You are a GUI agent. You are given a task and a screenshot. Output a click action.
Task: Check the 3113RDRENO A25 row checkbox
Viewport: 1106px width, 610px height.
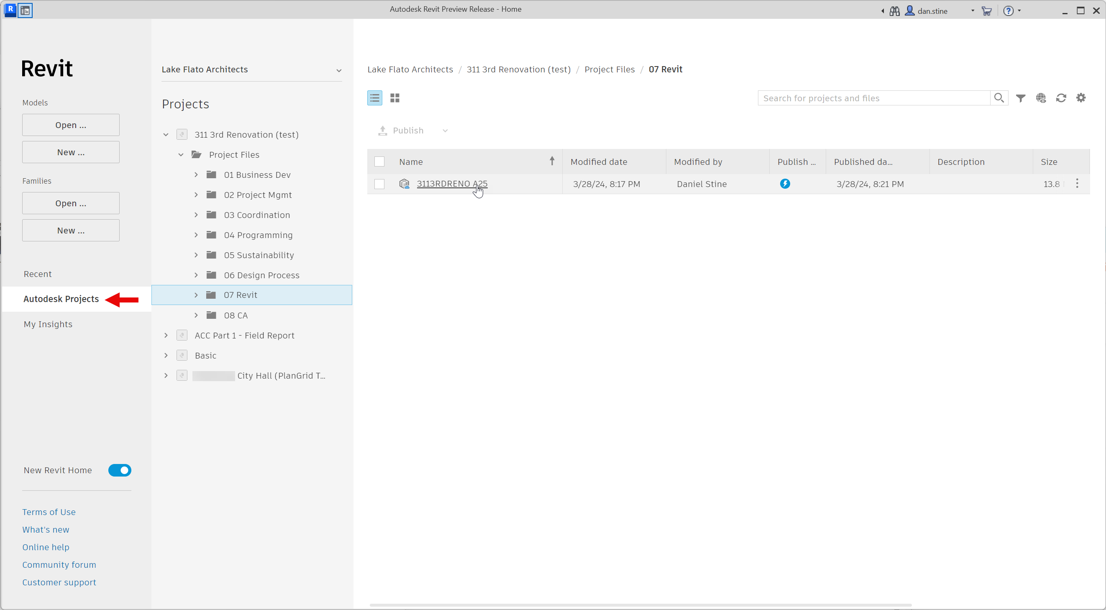(x=379, y=184)
